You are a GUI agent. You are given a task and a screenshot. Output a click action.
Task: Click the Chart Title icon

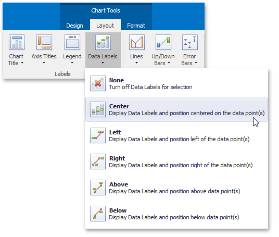17,42
